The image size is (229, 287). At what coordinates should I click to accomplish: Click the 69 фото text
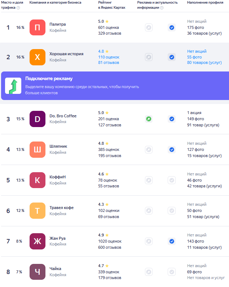tap(194, 272)
